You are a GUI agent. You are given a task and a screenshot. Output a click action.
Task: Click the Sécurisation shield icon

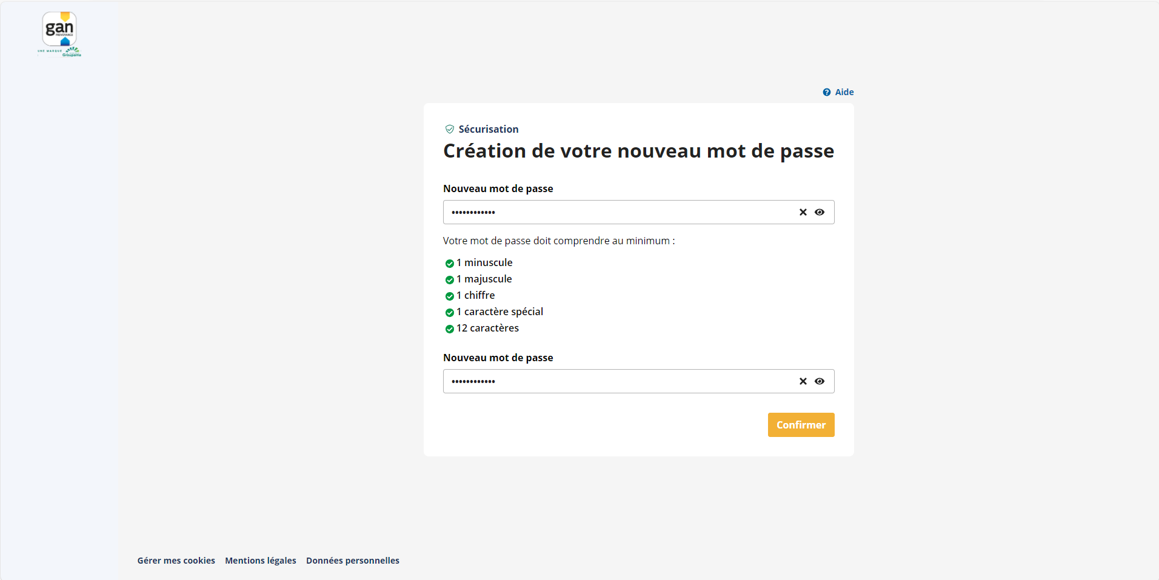pyautogui.click(x=449, y=129)
